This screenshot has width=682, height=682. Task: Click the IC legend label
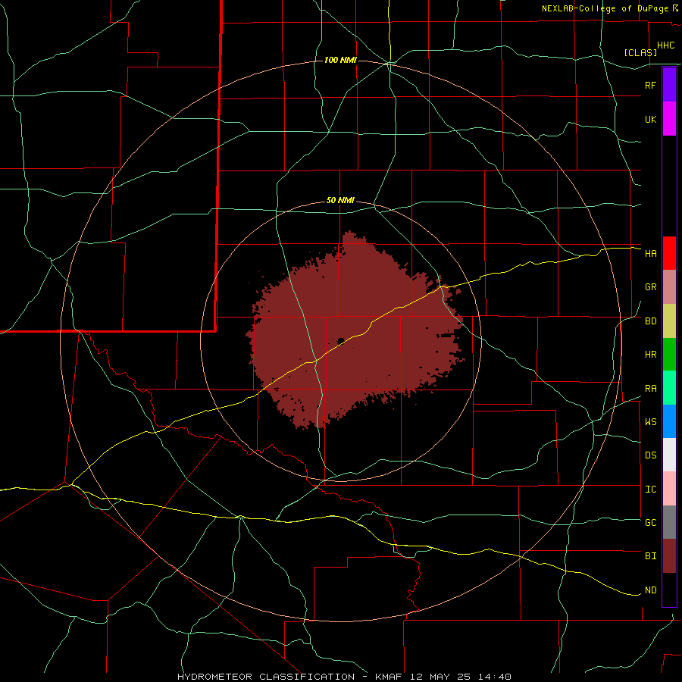click(651, 489)
